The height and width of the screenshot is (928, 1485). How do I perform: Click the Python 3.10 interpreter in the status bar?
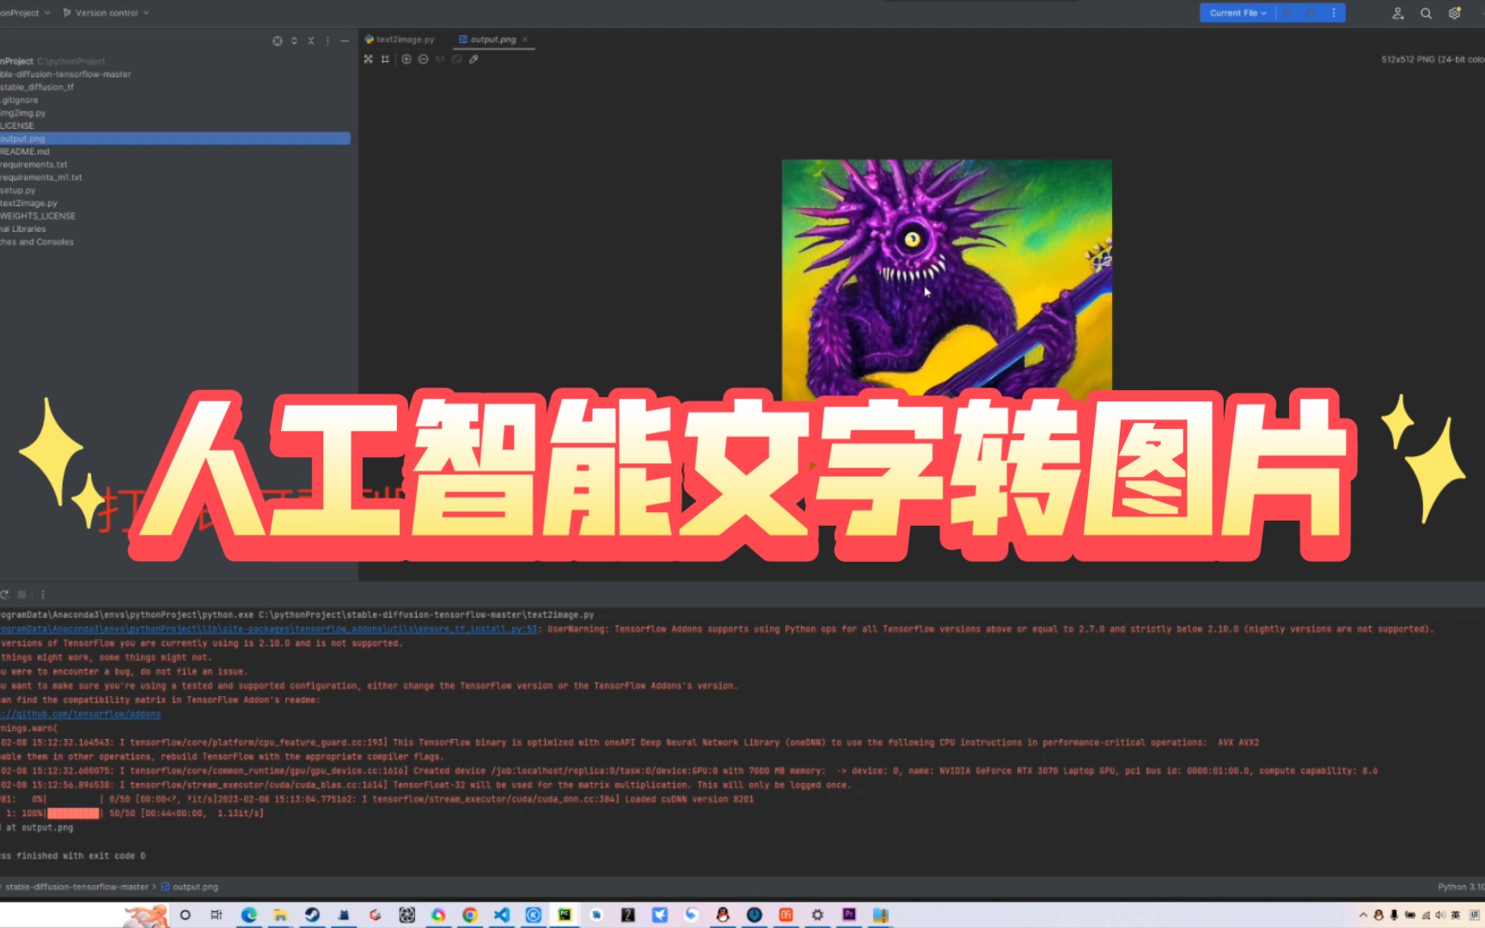tap(1459, 886)
